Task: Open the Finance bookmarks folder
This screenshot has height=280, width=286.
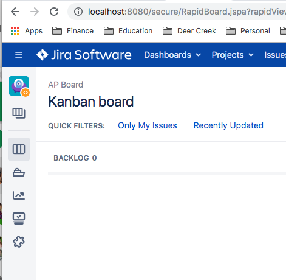Action: [x=73, y=31]
